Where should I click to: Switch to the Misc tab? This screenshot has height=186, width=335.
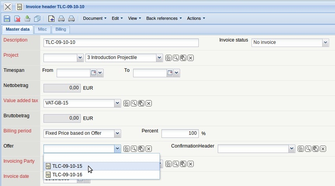(x=42, y=29)
